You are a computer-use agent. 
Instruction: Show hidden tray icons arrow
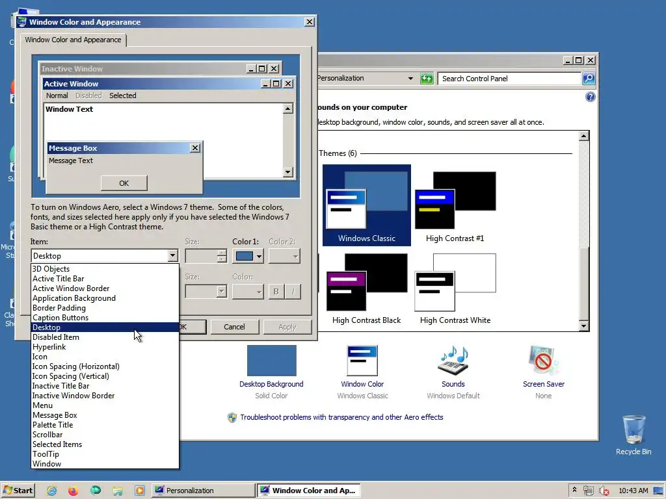575,490
